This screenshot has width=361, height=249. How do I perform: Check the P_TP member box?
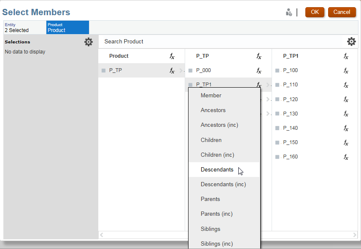coord(104,70)
